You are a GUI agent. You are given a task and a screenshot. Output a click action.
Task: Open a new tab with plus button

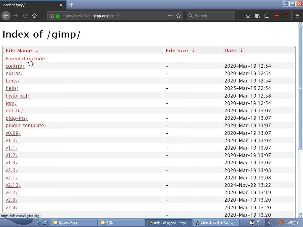click(71, 5)
